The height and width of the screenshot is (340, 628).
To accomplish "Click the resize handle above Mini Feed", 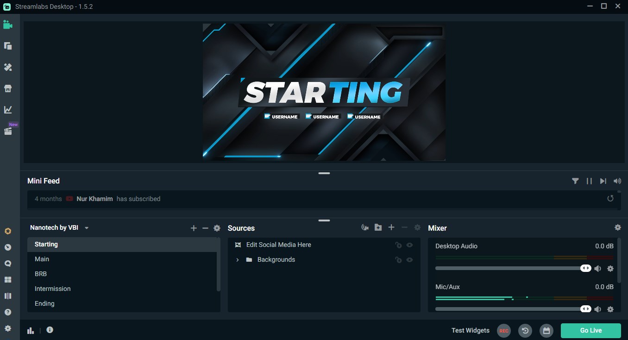I will [x=324, y=173].
